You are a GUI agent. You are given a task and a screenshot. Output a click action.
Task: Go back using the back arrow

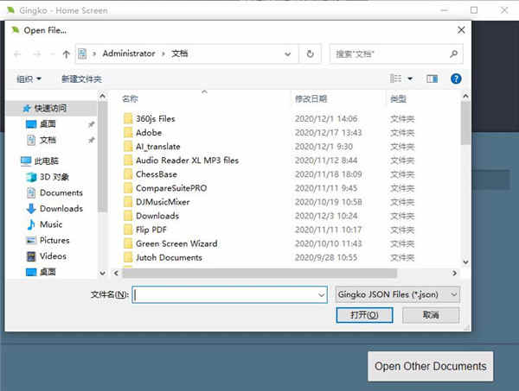(x=18, y=54)
